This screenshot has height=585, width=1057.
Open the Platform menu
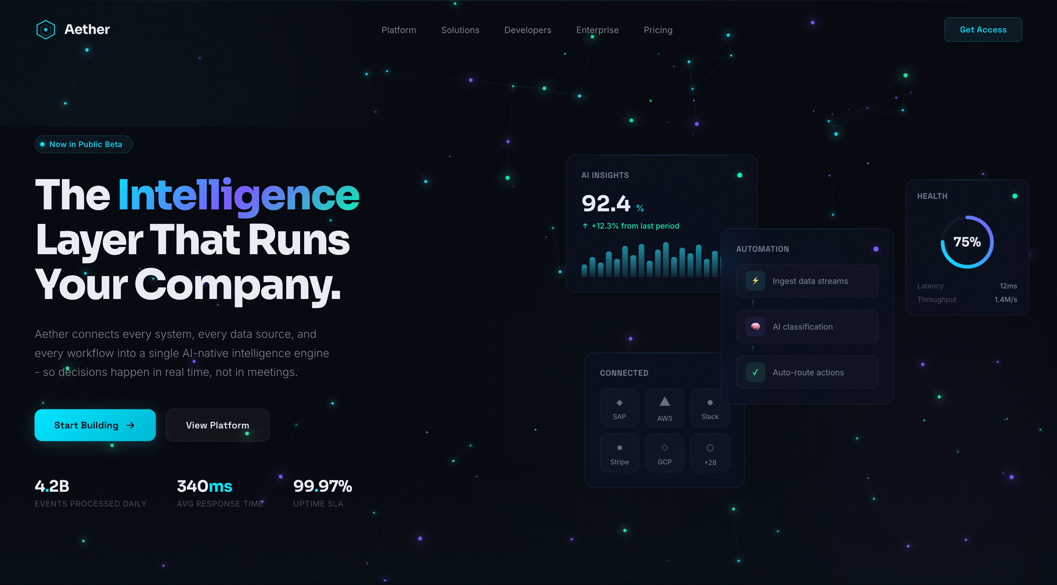point(398,30)
